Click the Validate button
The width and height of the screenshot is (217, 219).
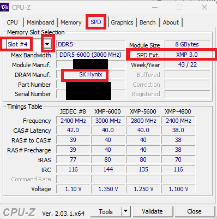pyautogui.click(x=152, y=211)
